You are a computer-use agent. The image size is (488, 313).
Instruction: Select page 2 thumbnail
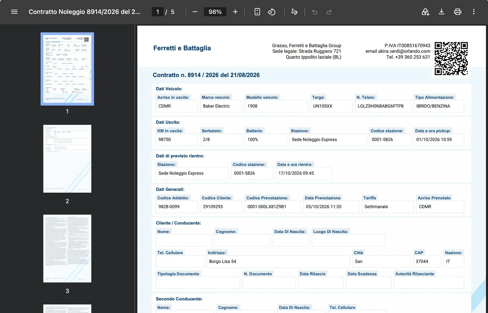point(67,159)
